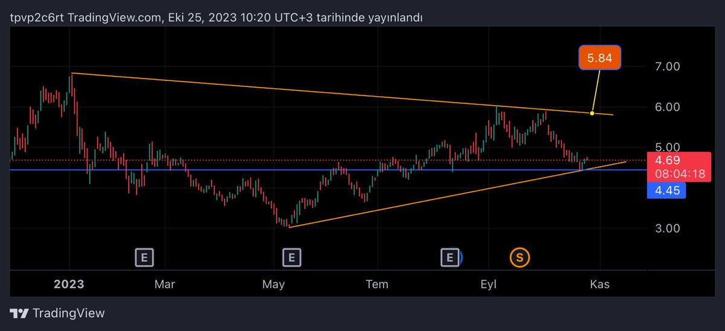Screen dimensions: 725x331
Task: Select the orange 5.84 price callout label
Action: (x=599, y=57)
